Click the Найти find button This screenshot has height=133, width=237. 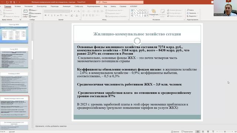pyautogui.click(x=190, y=10)
